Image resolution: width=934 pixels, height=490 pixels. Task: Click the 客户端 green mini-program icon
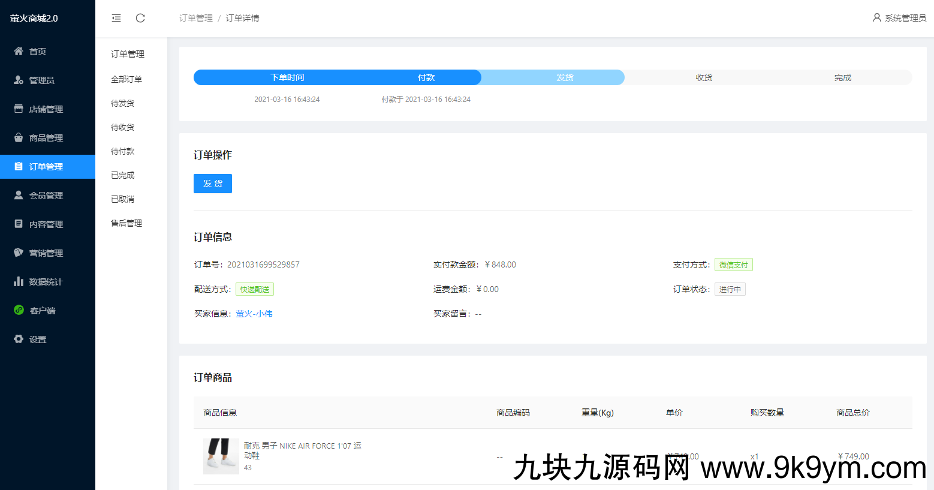[x=19, y=311]
